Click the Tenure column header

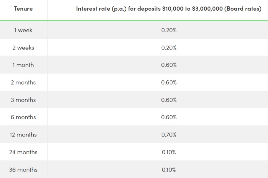coord(23,9)
